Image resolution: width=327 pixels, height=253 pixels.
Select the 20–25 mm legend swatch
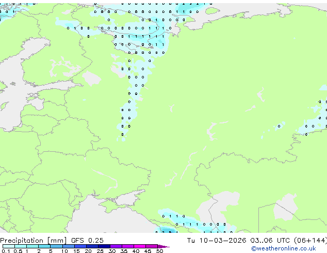pos(92,246)
